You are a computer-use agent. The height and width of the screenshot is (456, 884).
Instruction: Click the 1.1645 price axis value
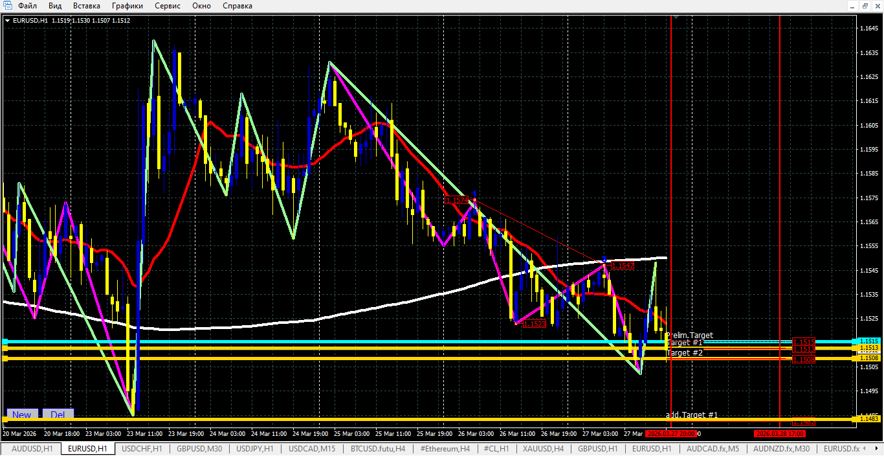click(x=868, y=28)
